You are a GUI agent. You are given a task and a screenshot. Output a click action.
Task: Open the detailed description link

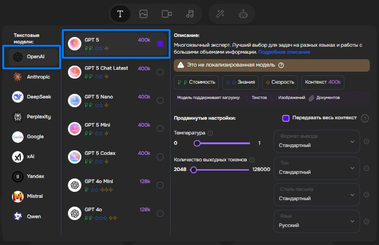pyautogui.click(x=284, y=52)
